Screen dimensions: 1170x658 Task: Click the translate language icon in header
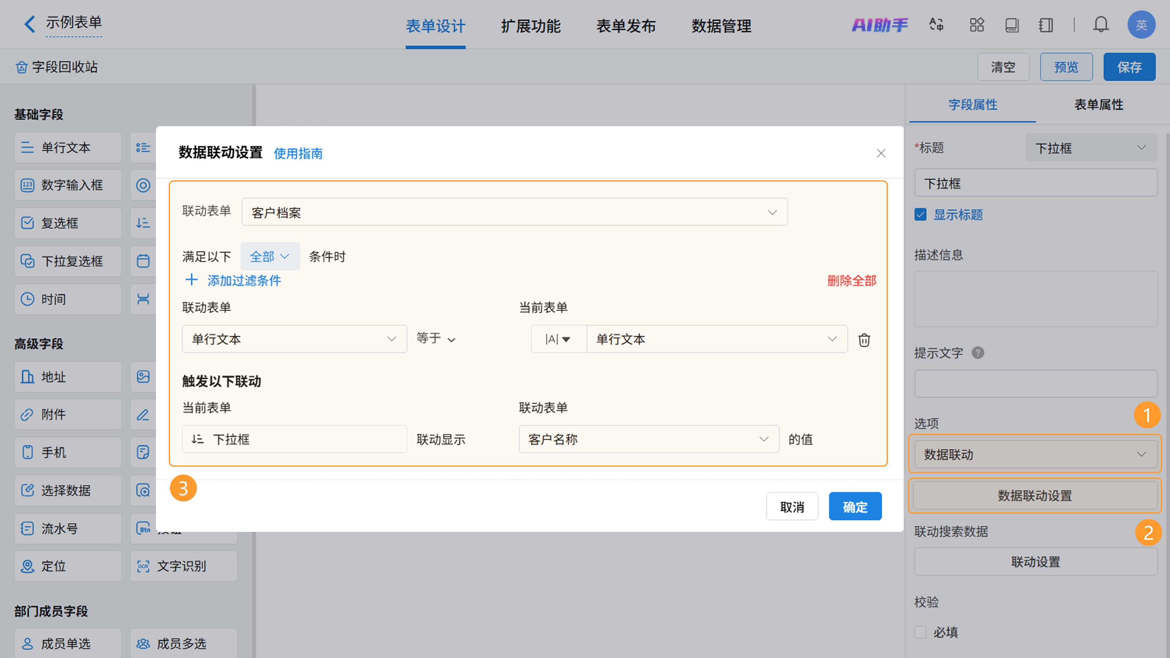click(936, 24)
